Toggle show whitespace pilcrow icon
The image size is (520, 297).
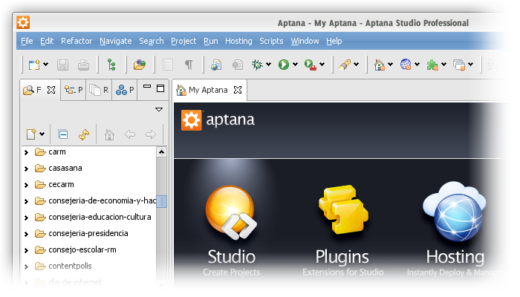point(189,65)
